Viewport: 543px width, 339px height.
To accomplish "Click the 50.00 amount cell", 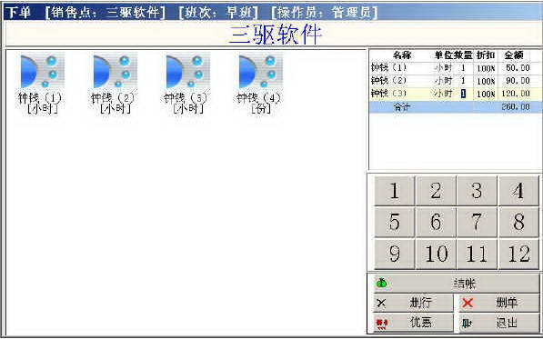I will pyautogui.click(x=518, y=68).
